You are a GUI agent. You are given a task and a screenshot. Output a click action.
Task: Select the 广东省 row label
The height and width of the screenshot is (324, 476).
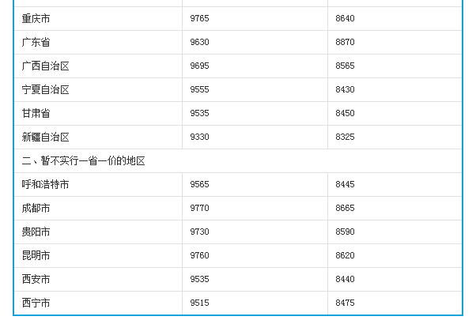(x=36, y=42)
